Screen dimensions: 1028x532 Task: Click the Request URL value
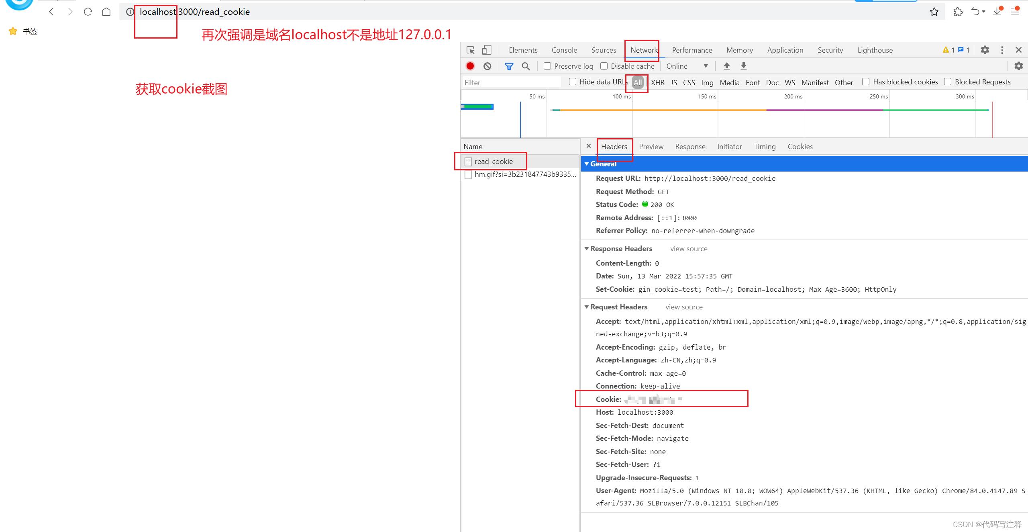[710, 178]
